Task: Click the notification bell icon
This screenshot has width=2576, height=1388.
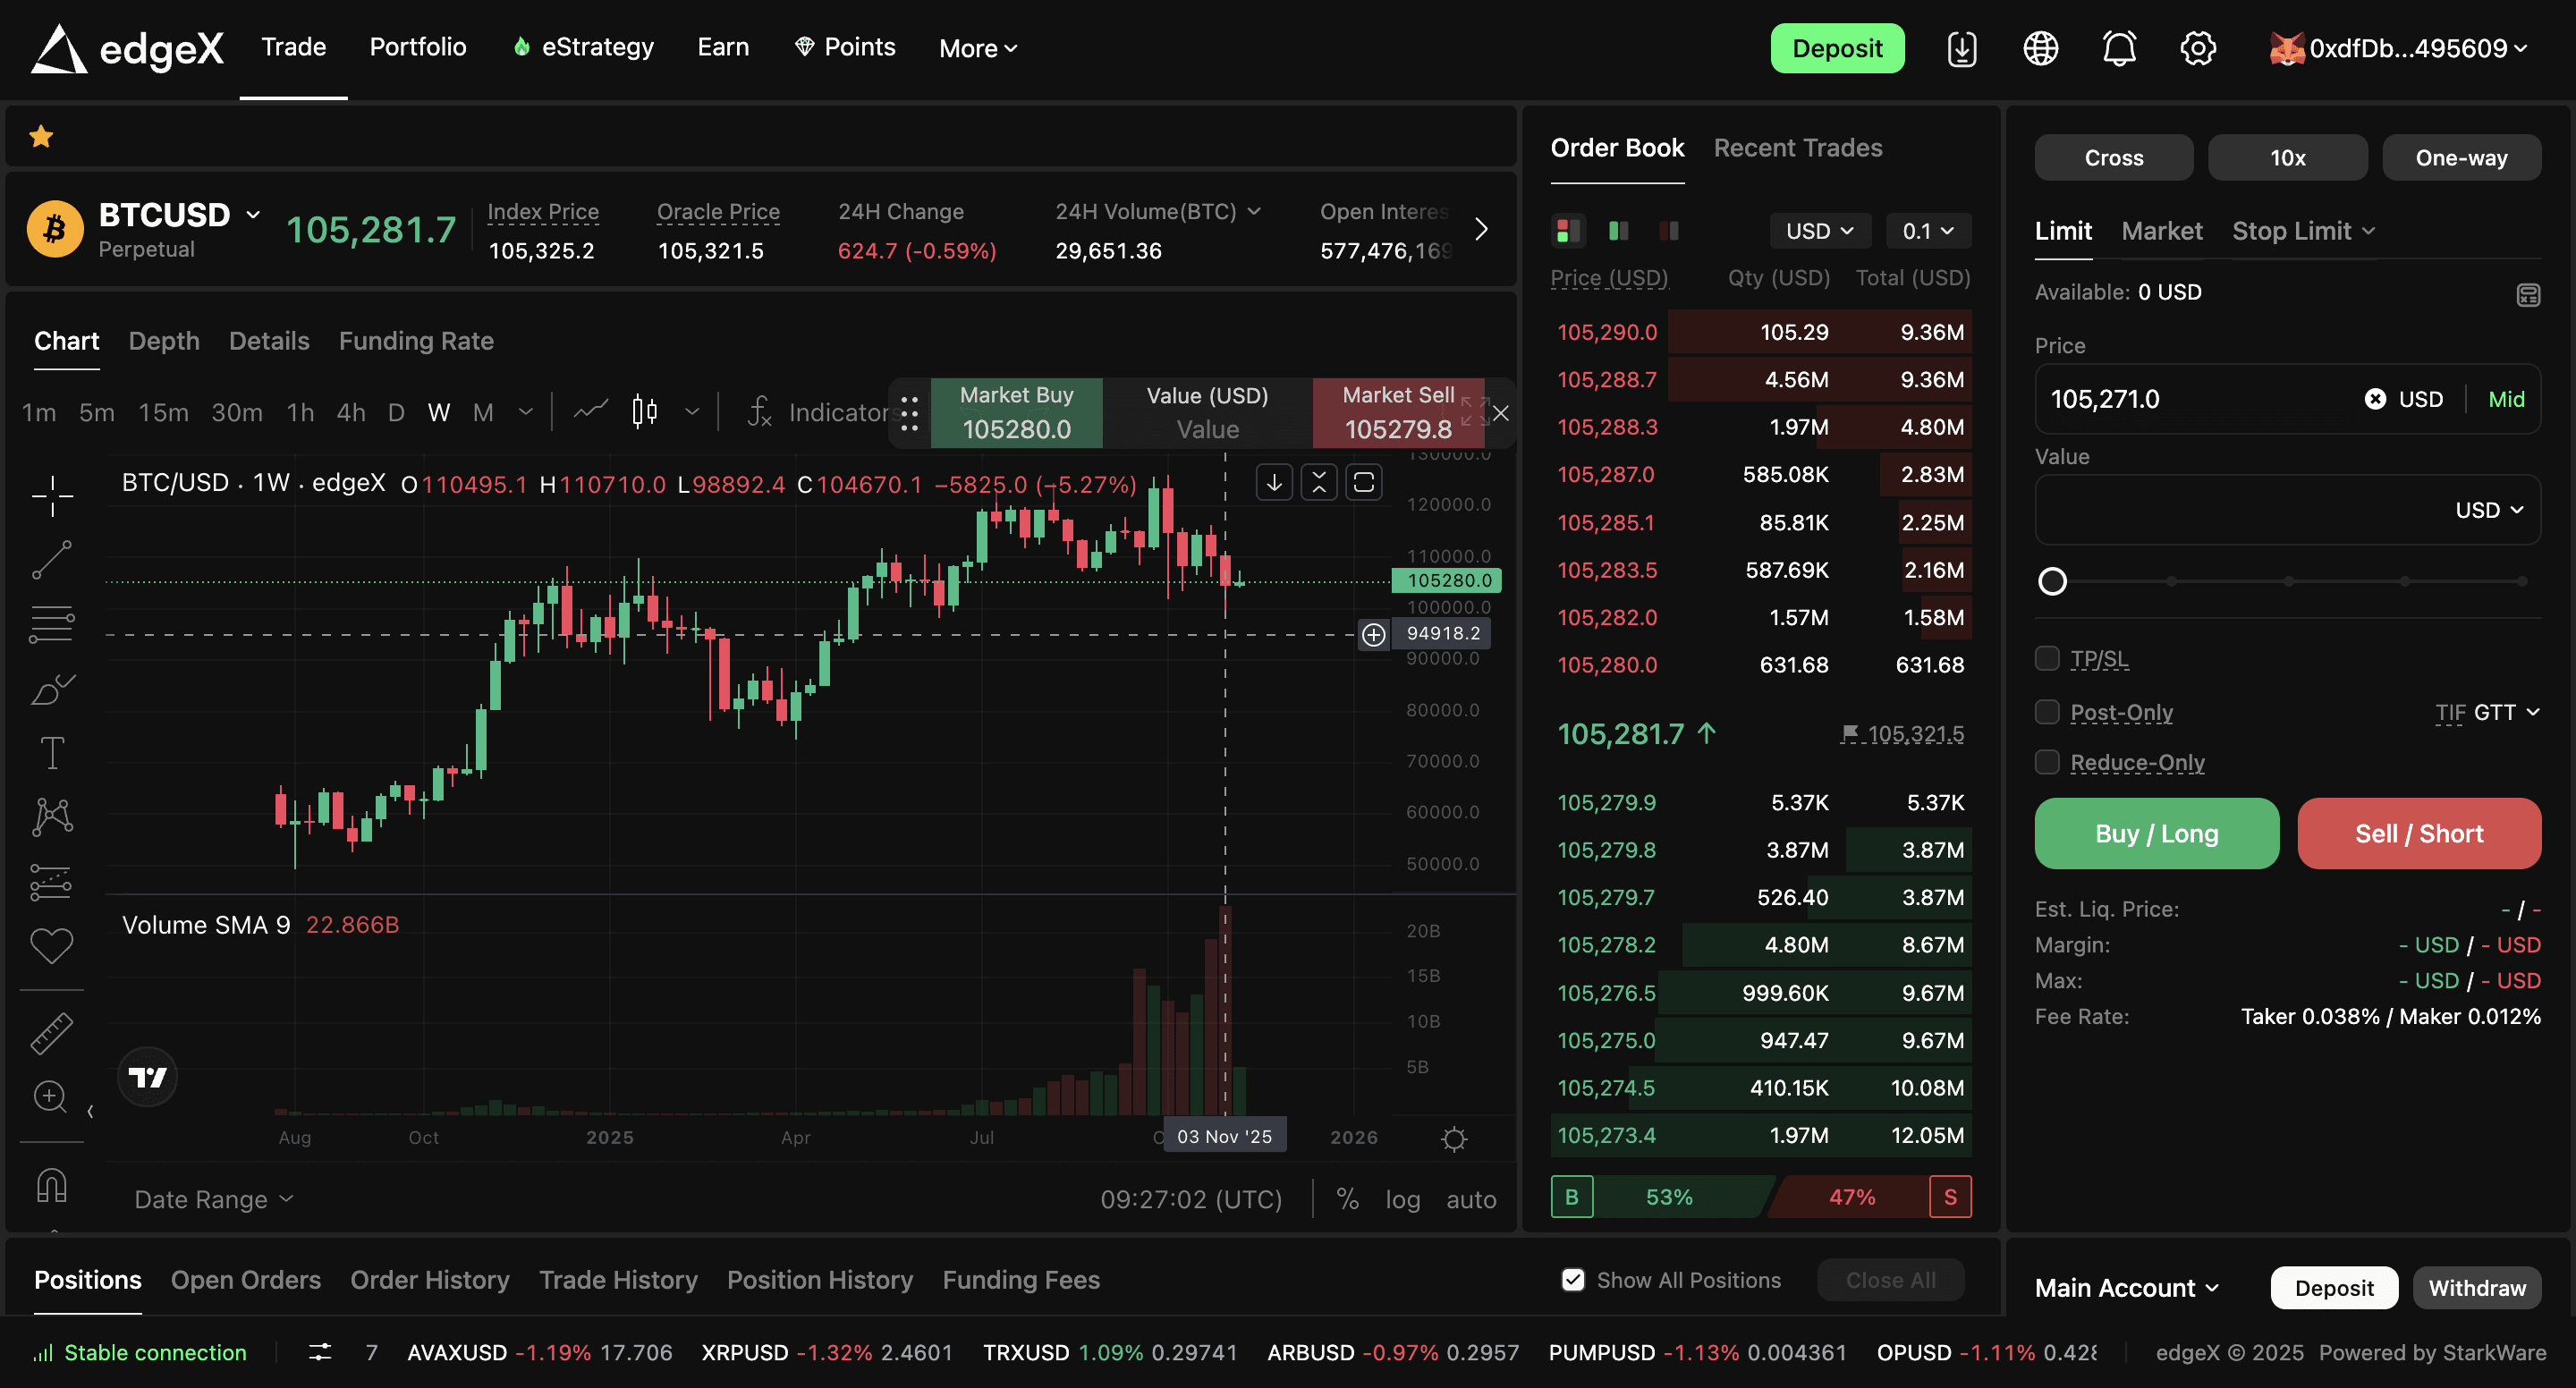Action: pyautogui.click(x=2118, y=48)
